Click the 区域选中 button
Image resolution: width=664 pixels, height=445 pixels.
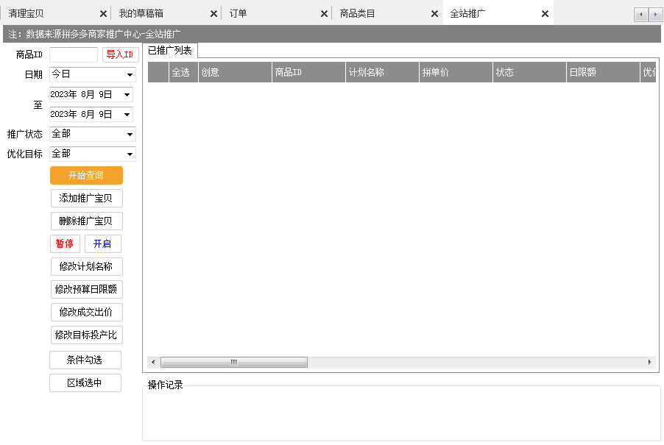coord(85,382)
